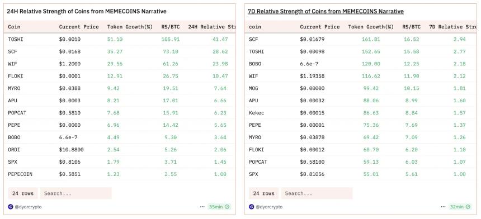Search within the 24H memecoins table

[x=76, y=193]
